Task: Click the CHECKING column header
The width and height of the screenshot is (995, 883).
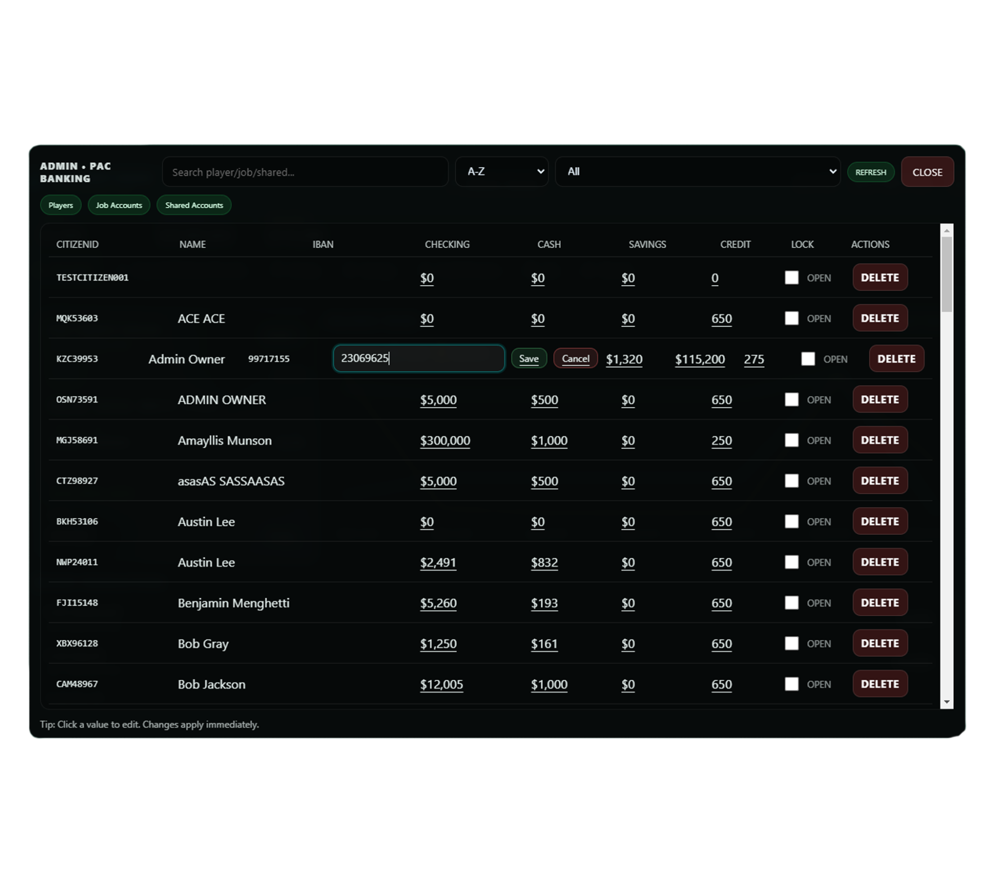Action: pos(447,244)
